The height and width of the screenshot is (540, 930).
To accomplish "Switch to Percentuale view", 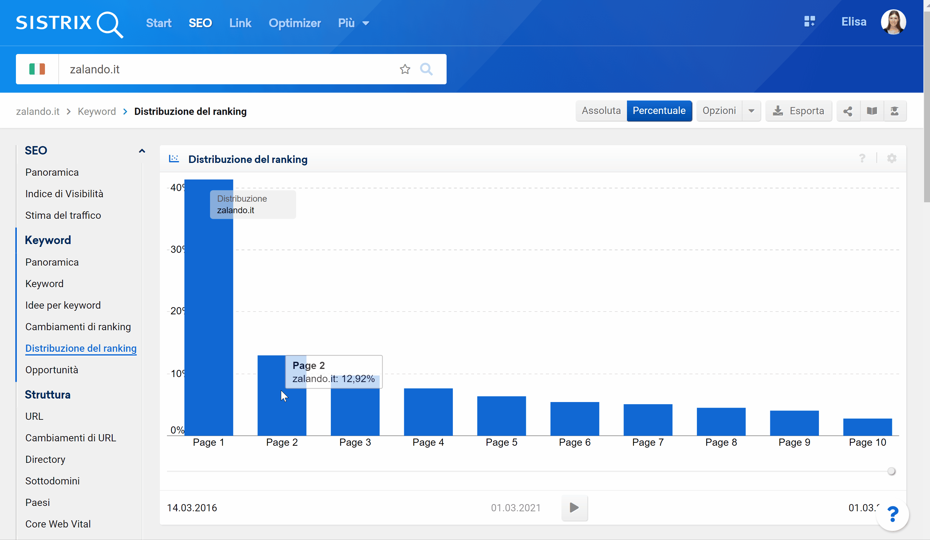I will coord(659,111).
